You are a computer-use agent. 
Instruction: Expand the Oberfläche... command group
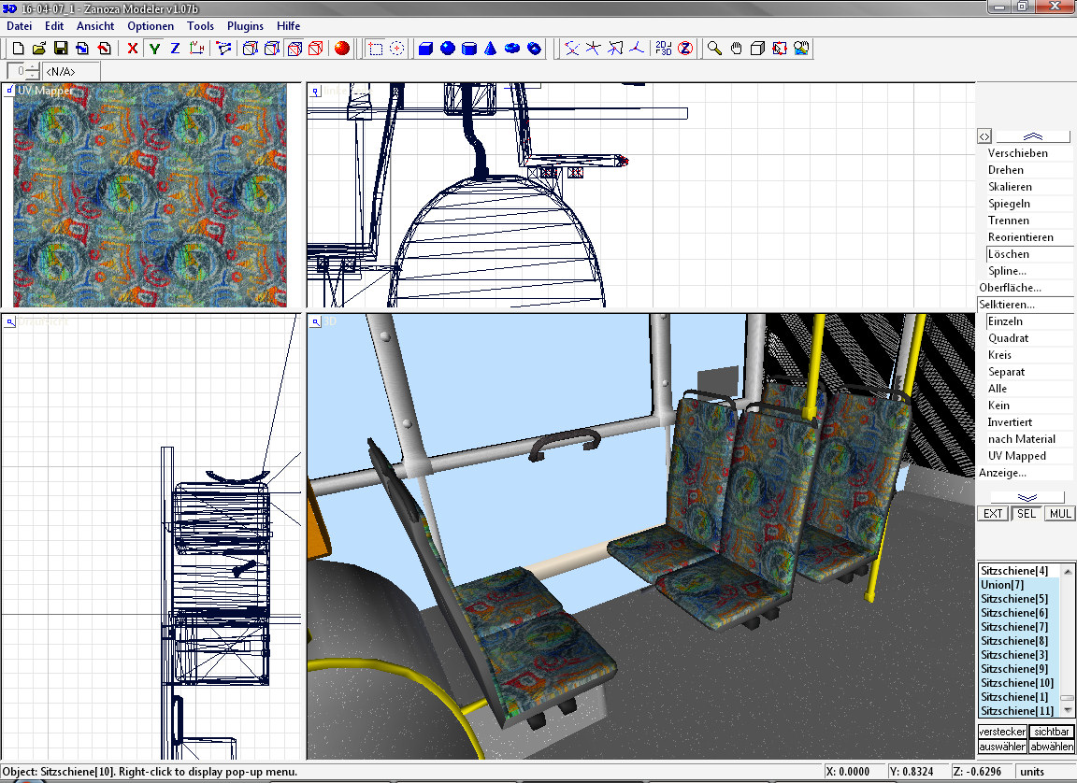tap(1010, 288)
